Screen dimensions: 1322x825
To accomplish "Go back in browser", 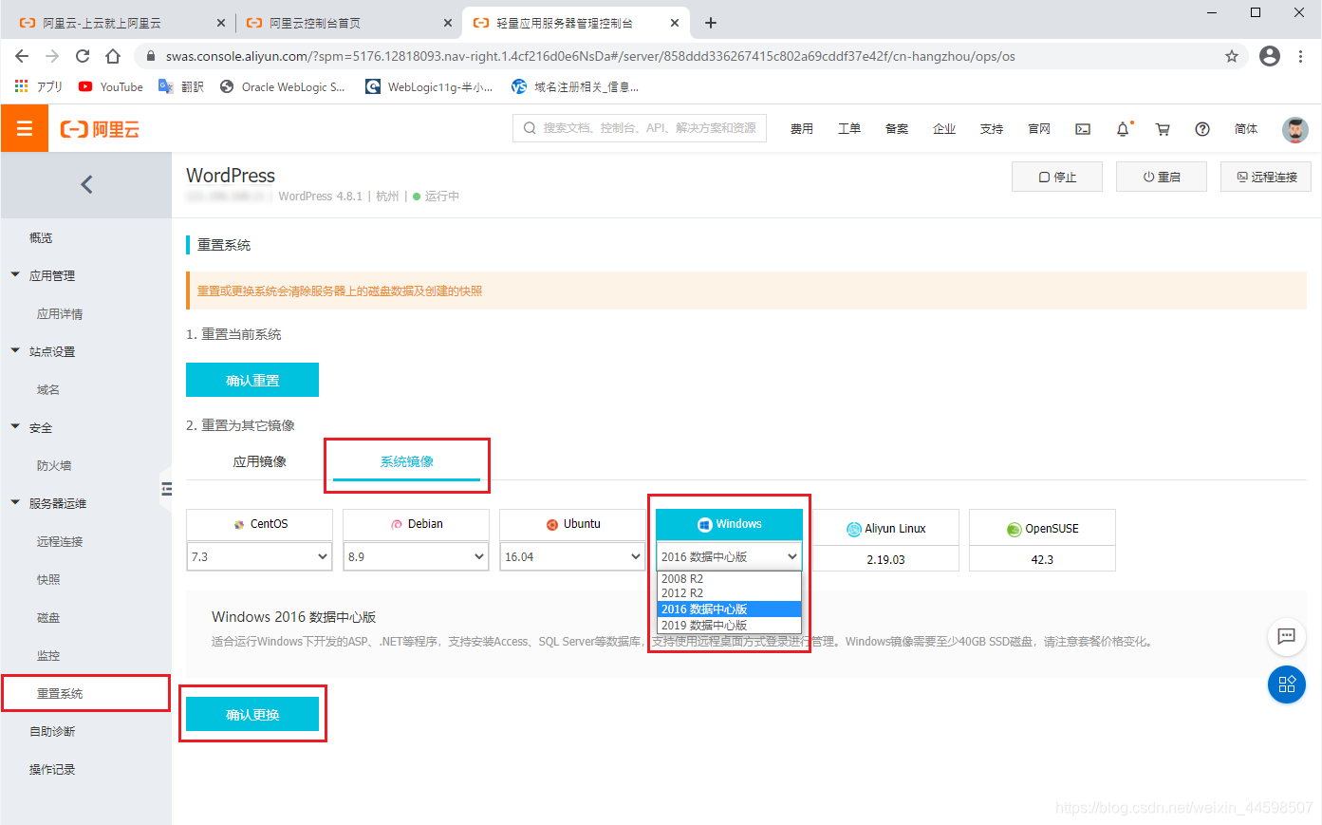I will [23, 56].
